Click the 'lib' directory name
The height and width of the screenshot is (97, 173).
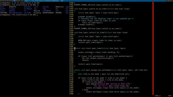pos(44,9)
